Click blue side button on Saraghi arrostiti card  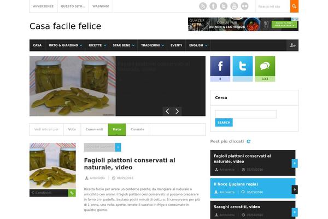pyautogui.click(x=295, y=212)
